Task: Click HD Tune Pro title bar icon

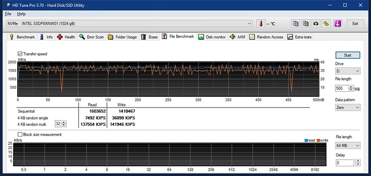Action: (x=8, y=5)
